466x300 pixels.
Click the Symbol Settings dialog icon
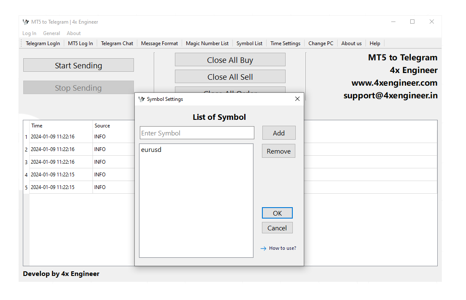pos(142,99)
